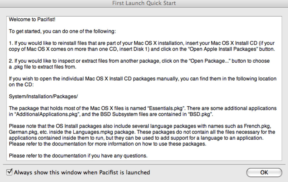Uncheck the Always show this window checkbox

pyautogui.click(x=10, y=172)
